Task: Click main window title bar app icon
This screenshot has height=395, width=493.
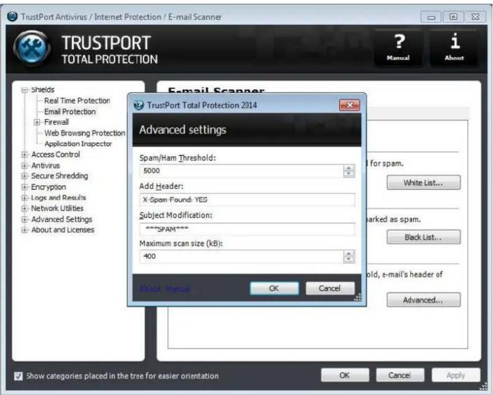Action: click(13, 17)
